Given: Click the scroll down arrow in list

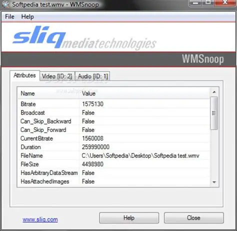Looking at the screenshot, I should (214, 182).
